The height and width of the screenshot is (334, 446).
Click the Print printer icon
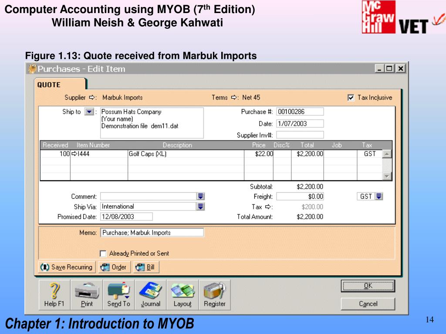point(87,294)
